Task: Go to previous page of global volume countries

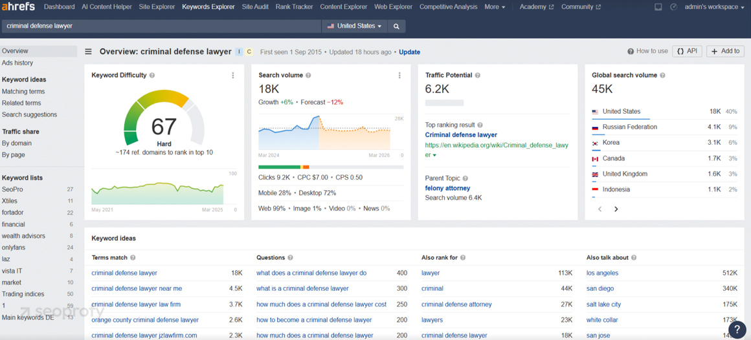Action: [x=600, y=209]
